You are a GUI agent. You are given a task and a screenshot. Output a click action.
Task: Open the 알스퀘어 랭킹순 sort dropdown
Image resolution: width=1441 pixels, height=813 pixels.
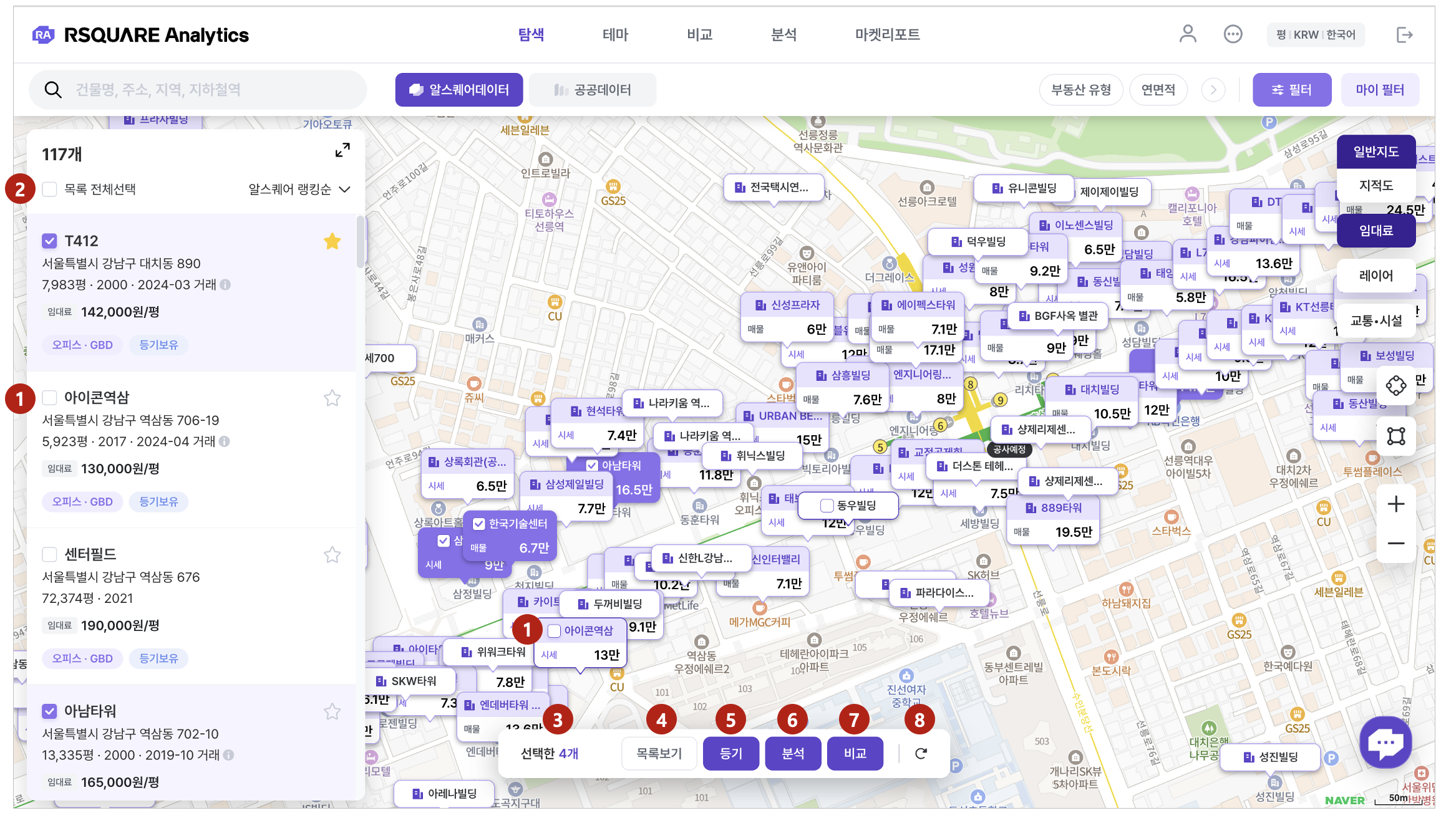click(x=299, y=189)
